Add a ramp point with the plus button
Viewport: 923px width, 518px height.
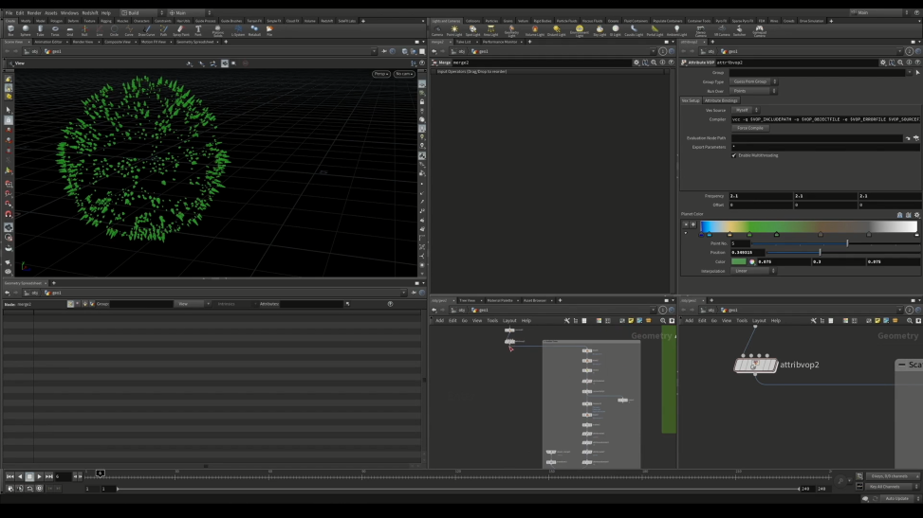pos(692,224)
